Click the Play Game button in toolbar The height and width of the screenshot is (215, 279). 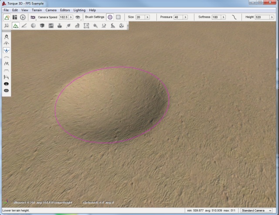click(23, 17)
